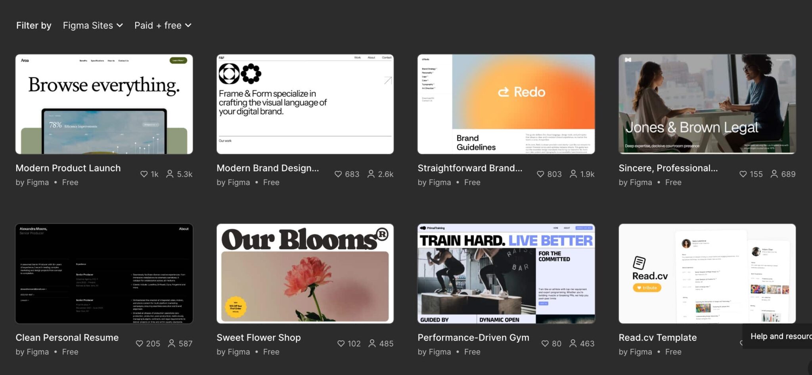This screenshot has height=375, width=812.
Task: Open the Sweet Flower Shop template
Action: [x=305, y=274]
